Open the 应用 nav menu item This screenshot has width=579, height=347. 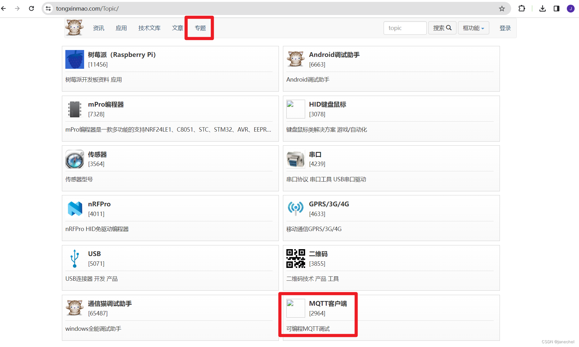pos(121,28)
